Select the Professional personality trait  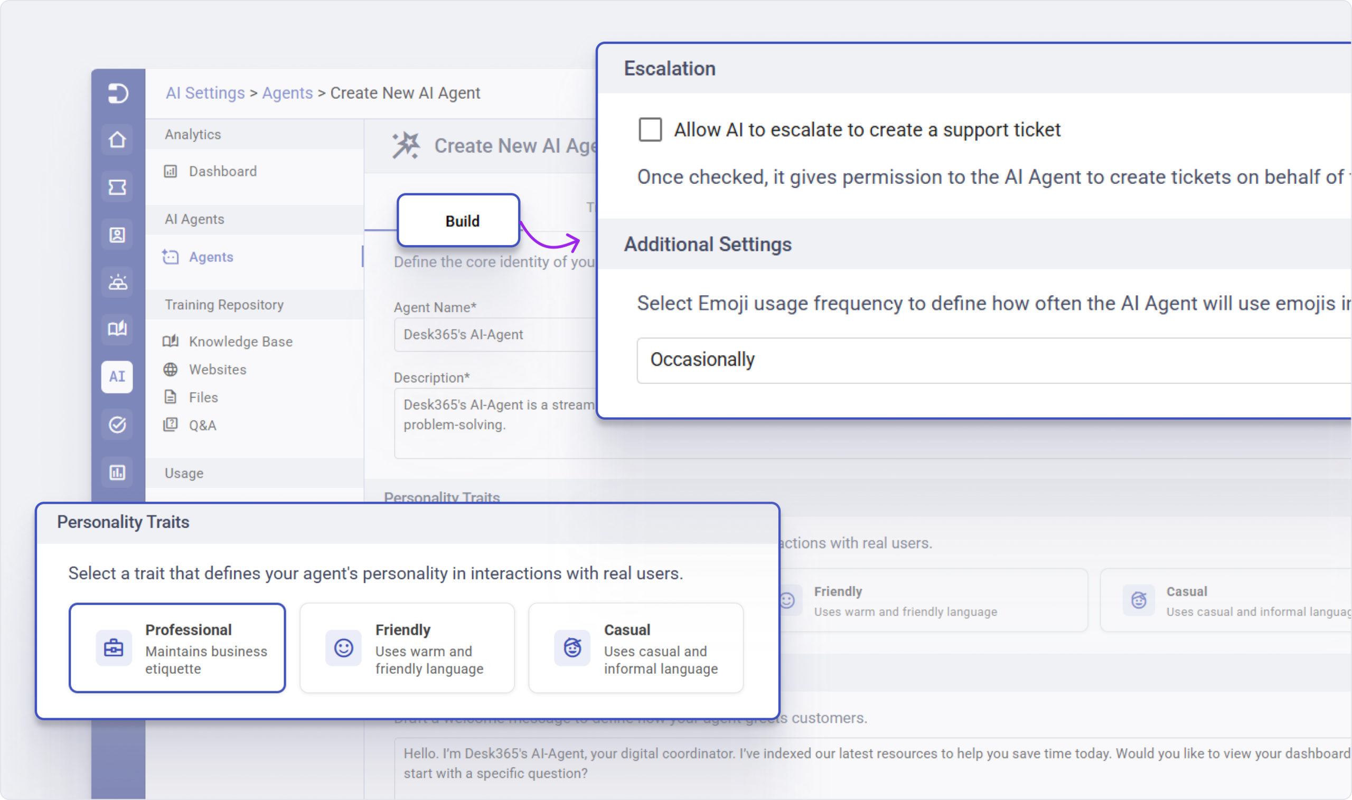(177, 648)
